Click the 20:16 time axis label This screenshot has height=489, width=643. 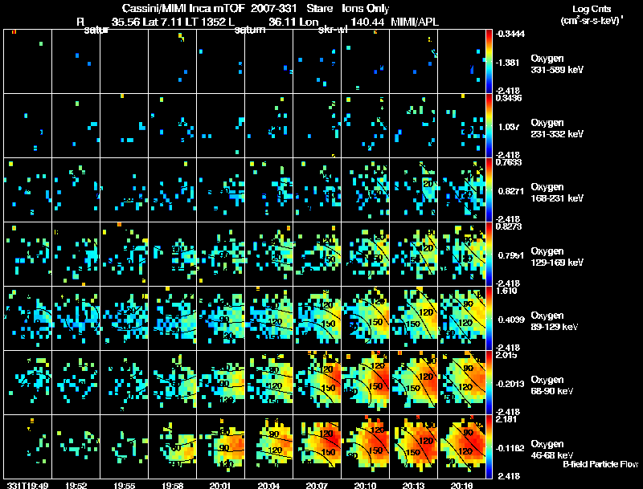[461, 485]
